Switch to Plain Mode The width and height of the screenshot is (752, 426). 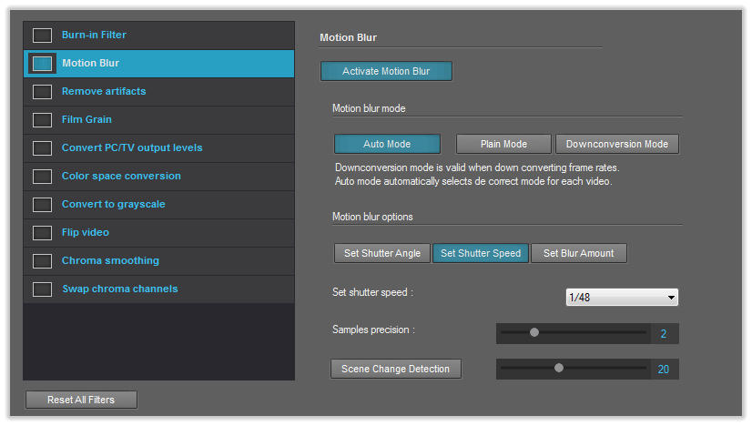pyautogui.click(x=503, y=144)
